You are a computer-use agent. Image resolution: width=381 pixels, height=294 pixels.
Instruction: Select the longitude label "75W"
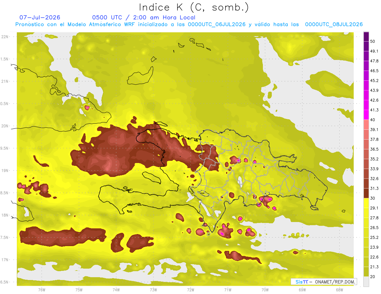79,290
